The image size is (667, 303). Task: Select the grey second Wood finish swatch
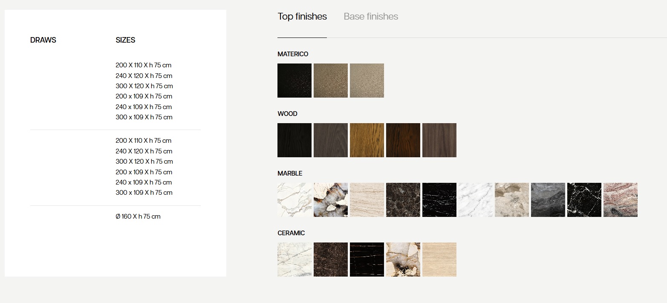click(331, 140)
